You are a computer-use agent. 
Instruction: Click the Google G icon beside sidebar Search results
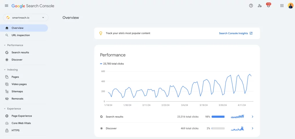(7, 53)
